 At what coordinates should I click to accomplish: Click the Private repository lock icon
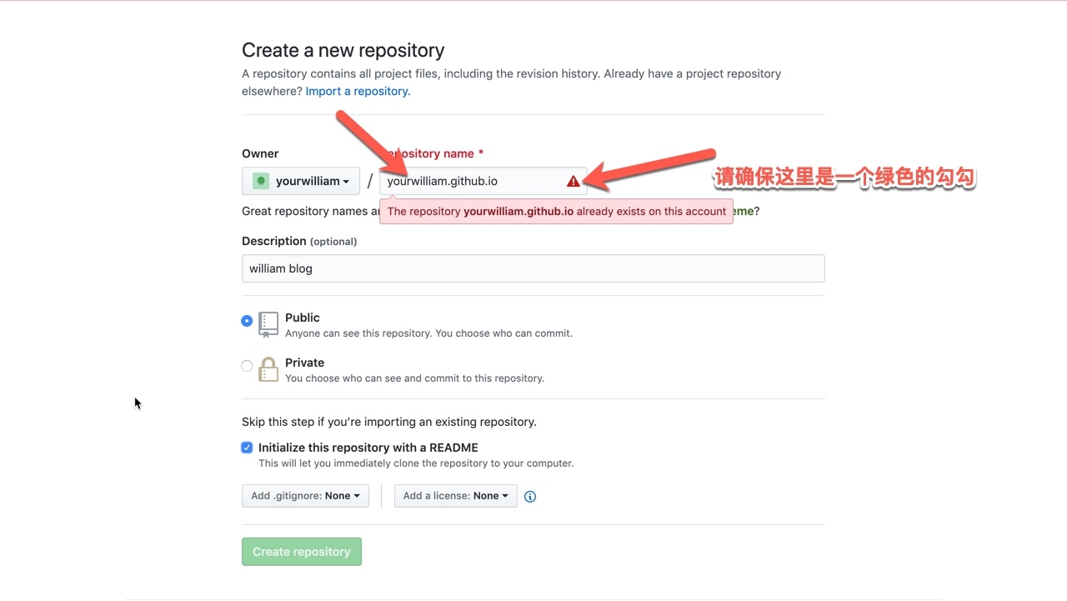click(268, 369)
